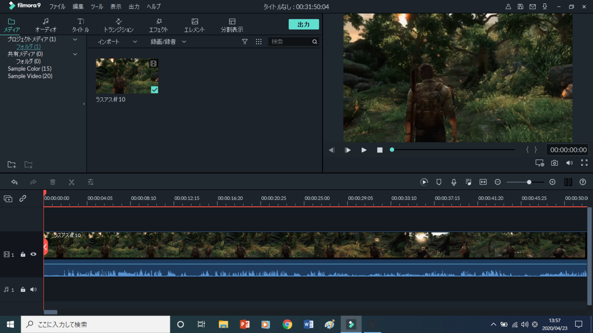The image size is (593, 333).
Task: Switch to the タイトル tab
Action: point(81,25)
